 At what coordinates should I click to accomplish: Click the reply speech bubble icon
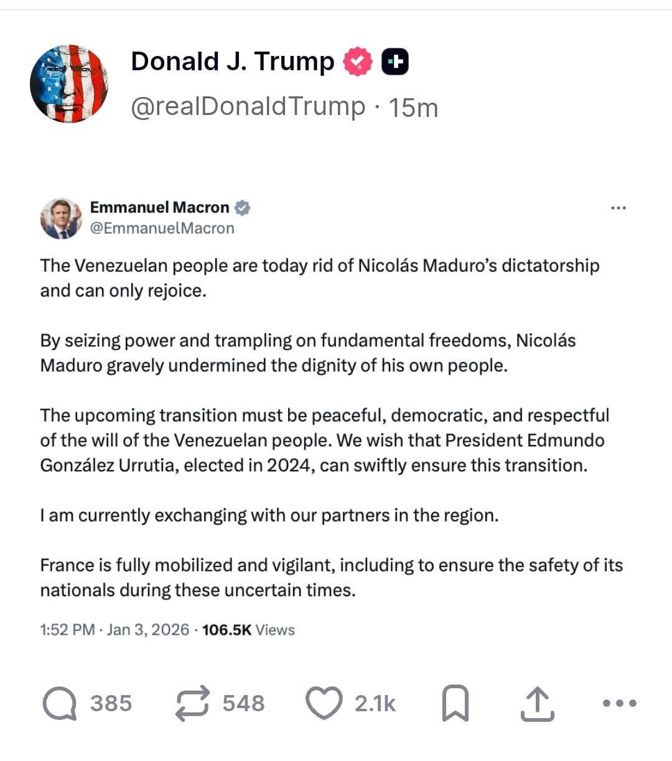tap(60, 704)
